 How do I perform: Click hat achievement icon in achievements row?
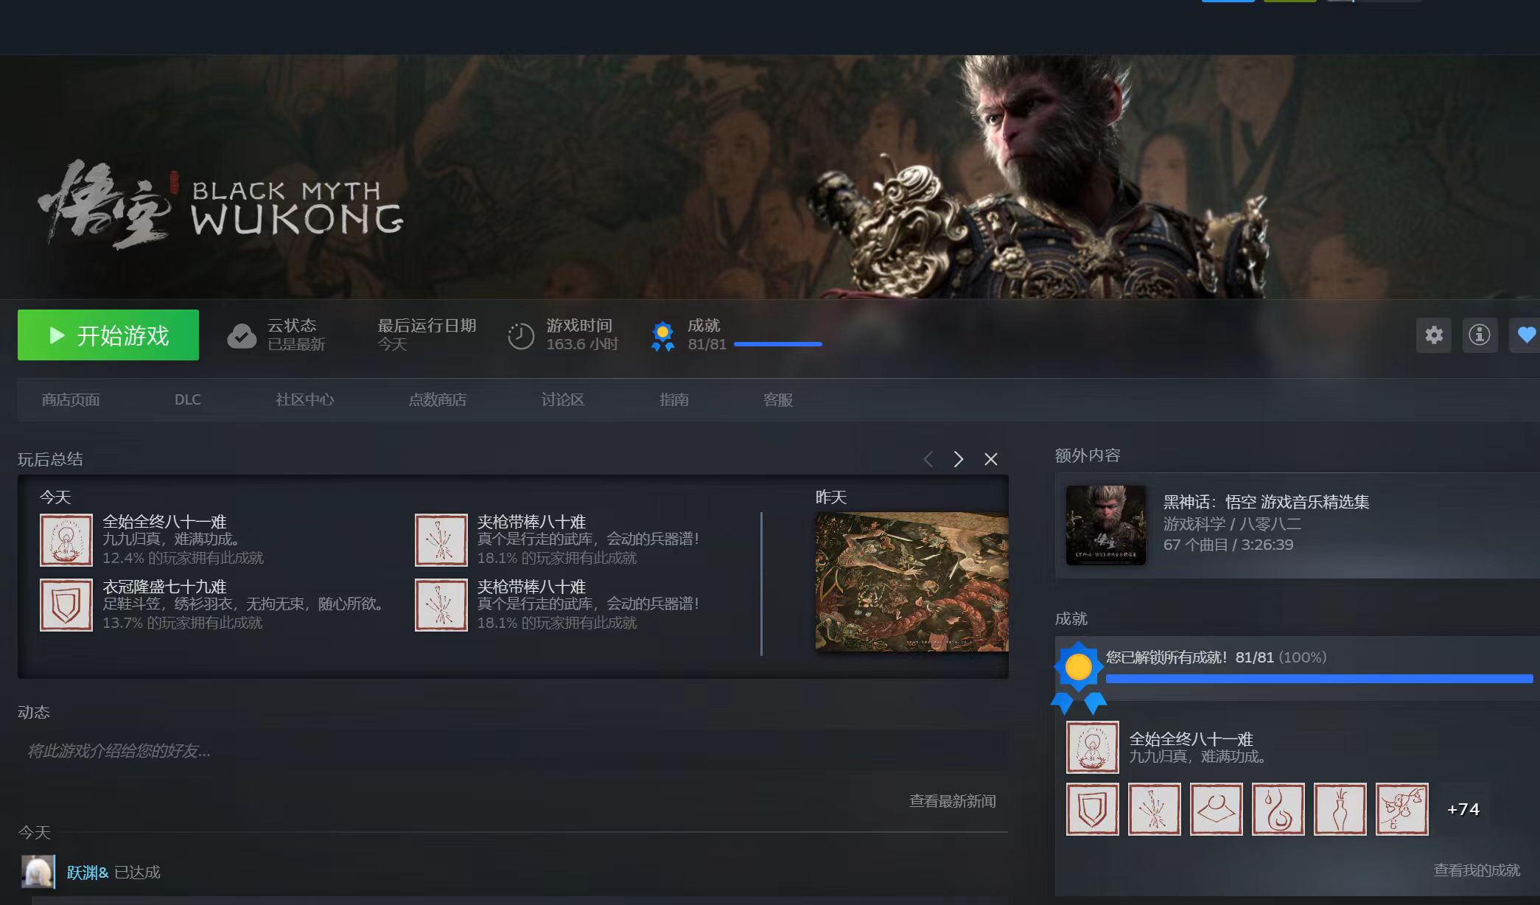(1217, 809)
